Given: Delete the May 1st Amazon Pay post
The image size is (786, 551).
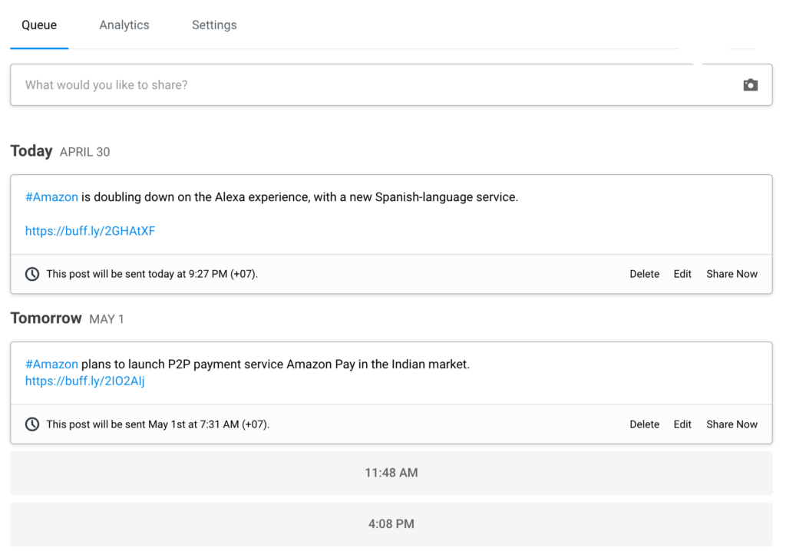Looking at the screenshot, I should tap(644, 424).
